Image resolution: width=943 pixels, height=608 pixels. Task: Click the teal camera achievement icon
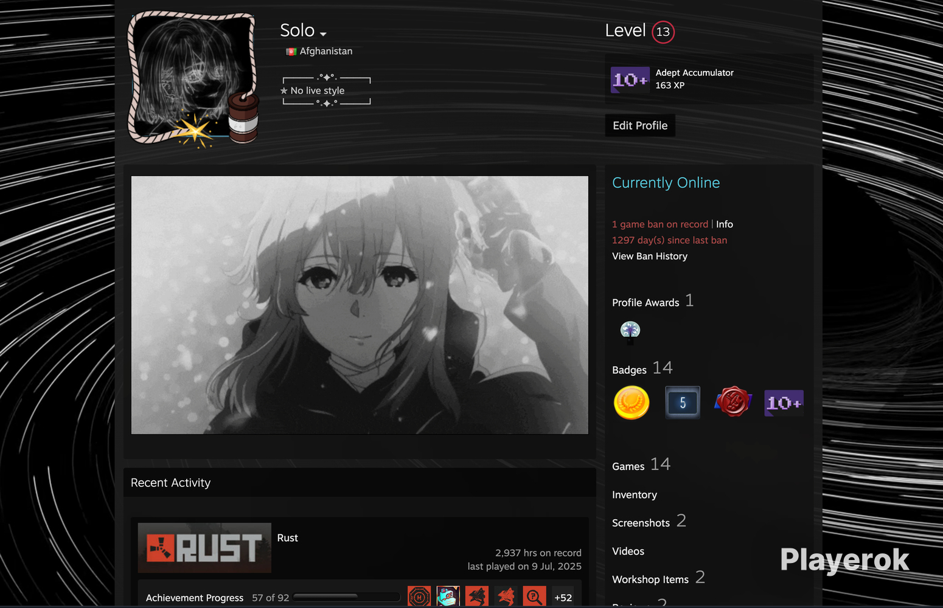[x=448, y=597]
